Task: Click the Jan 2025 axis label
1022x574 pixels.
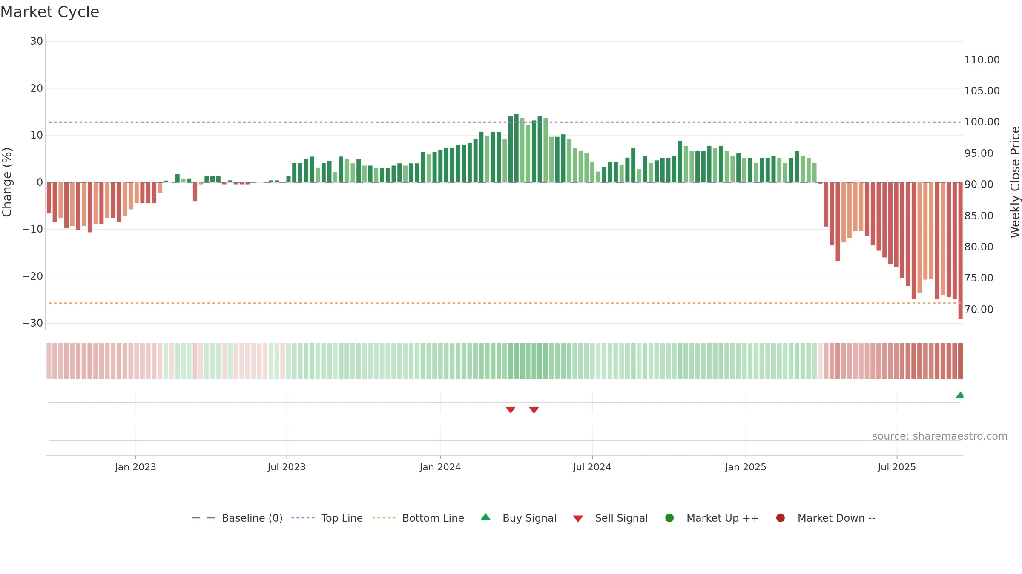Action: 746,467
